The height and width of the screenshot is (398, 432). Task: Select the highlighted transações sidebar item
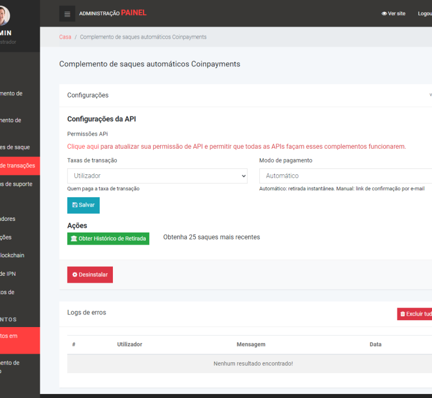click(x=18, y=166)
